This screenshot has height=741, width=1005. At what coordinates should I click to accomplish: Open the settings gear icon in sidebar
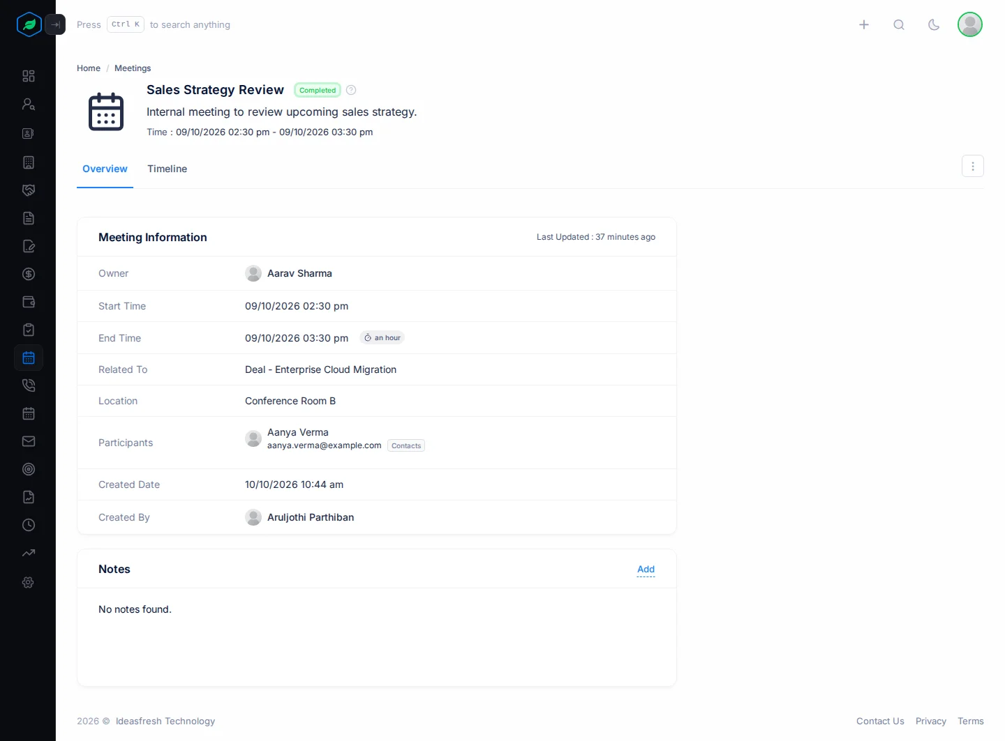29,582
